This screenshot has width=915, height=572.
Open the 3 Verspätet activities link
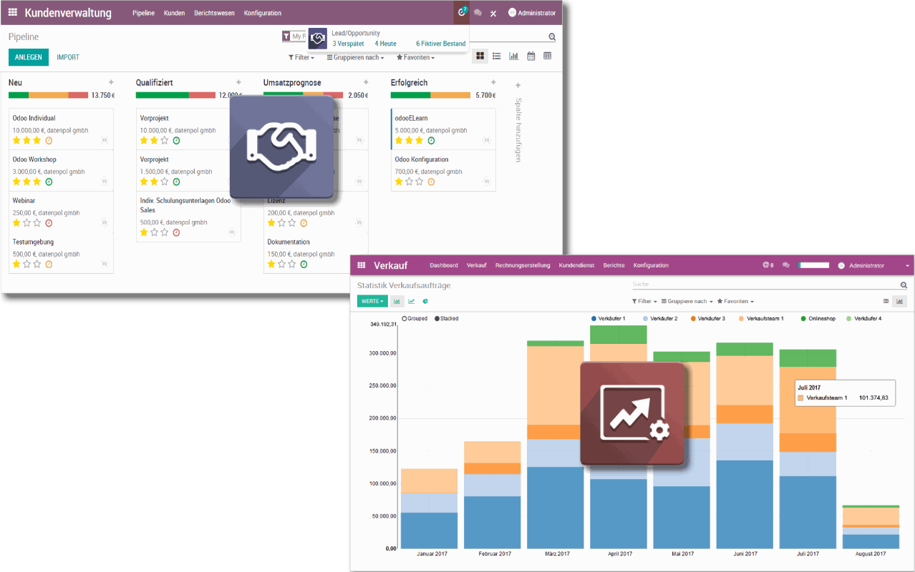pyautogui.click(x=348, y=44)
